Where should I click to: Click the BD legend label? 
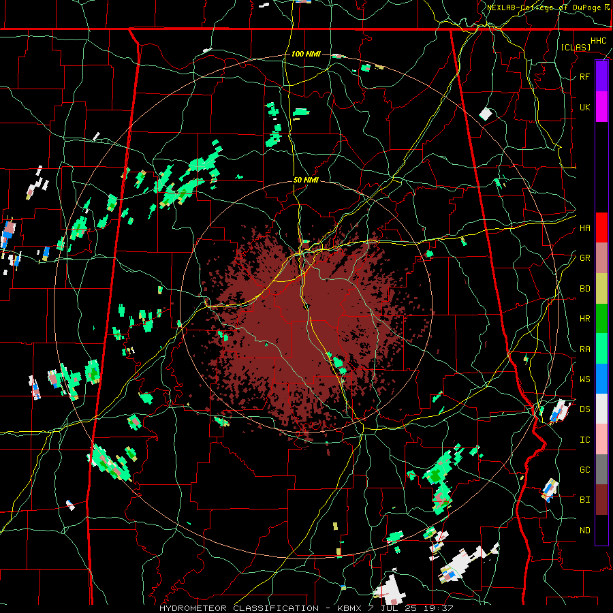click(584, 289)
